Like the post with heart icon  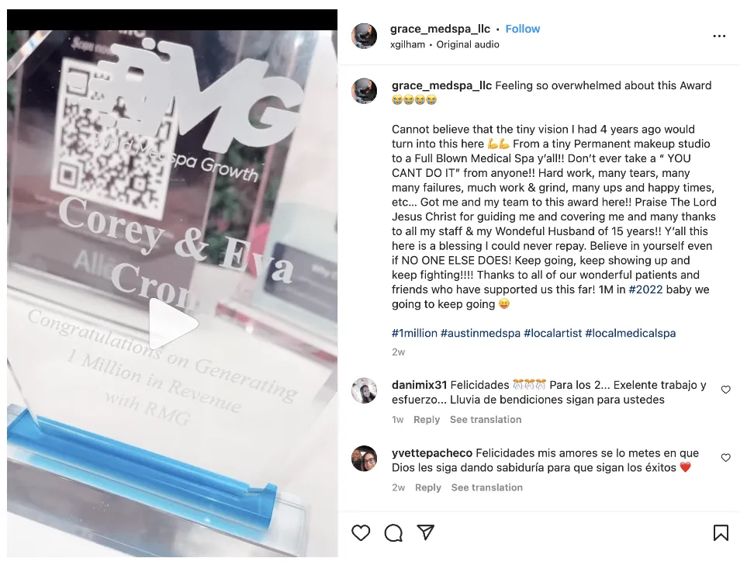361,532
